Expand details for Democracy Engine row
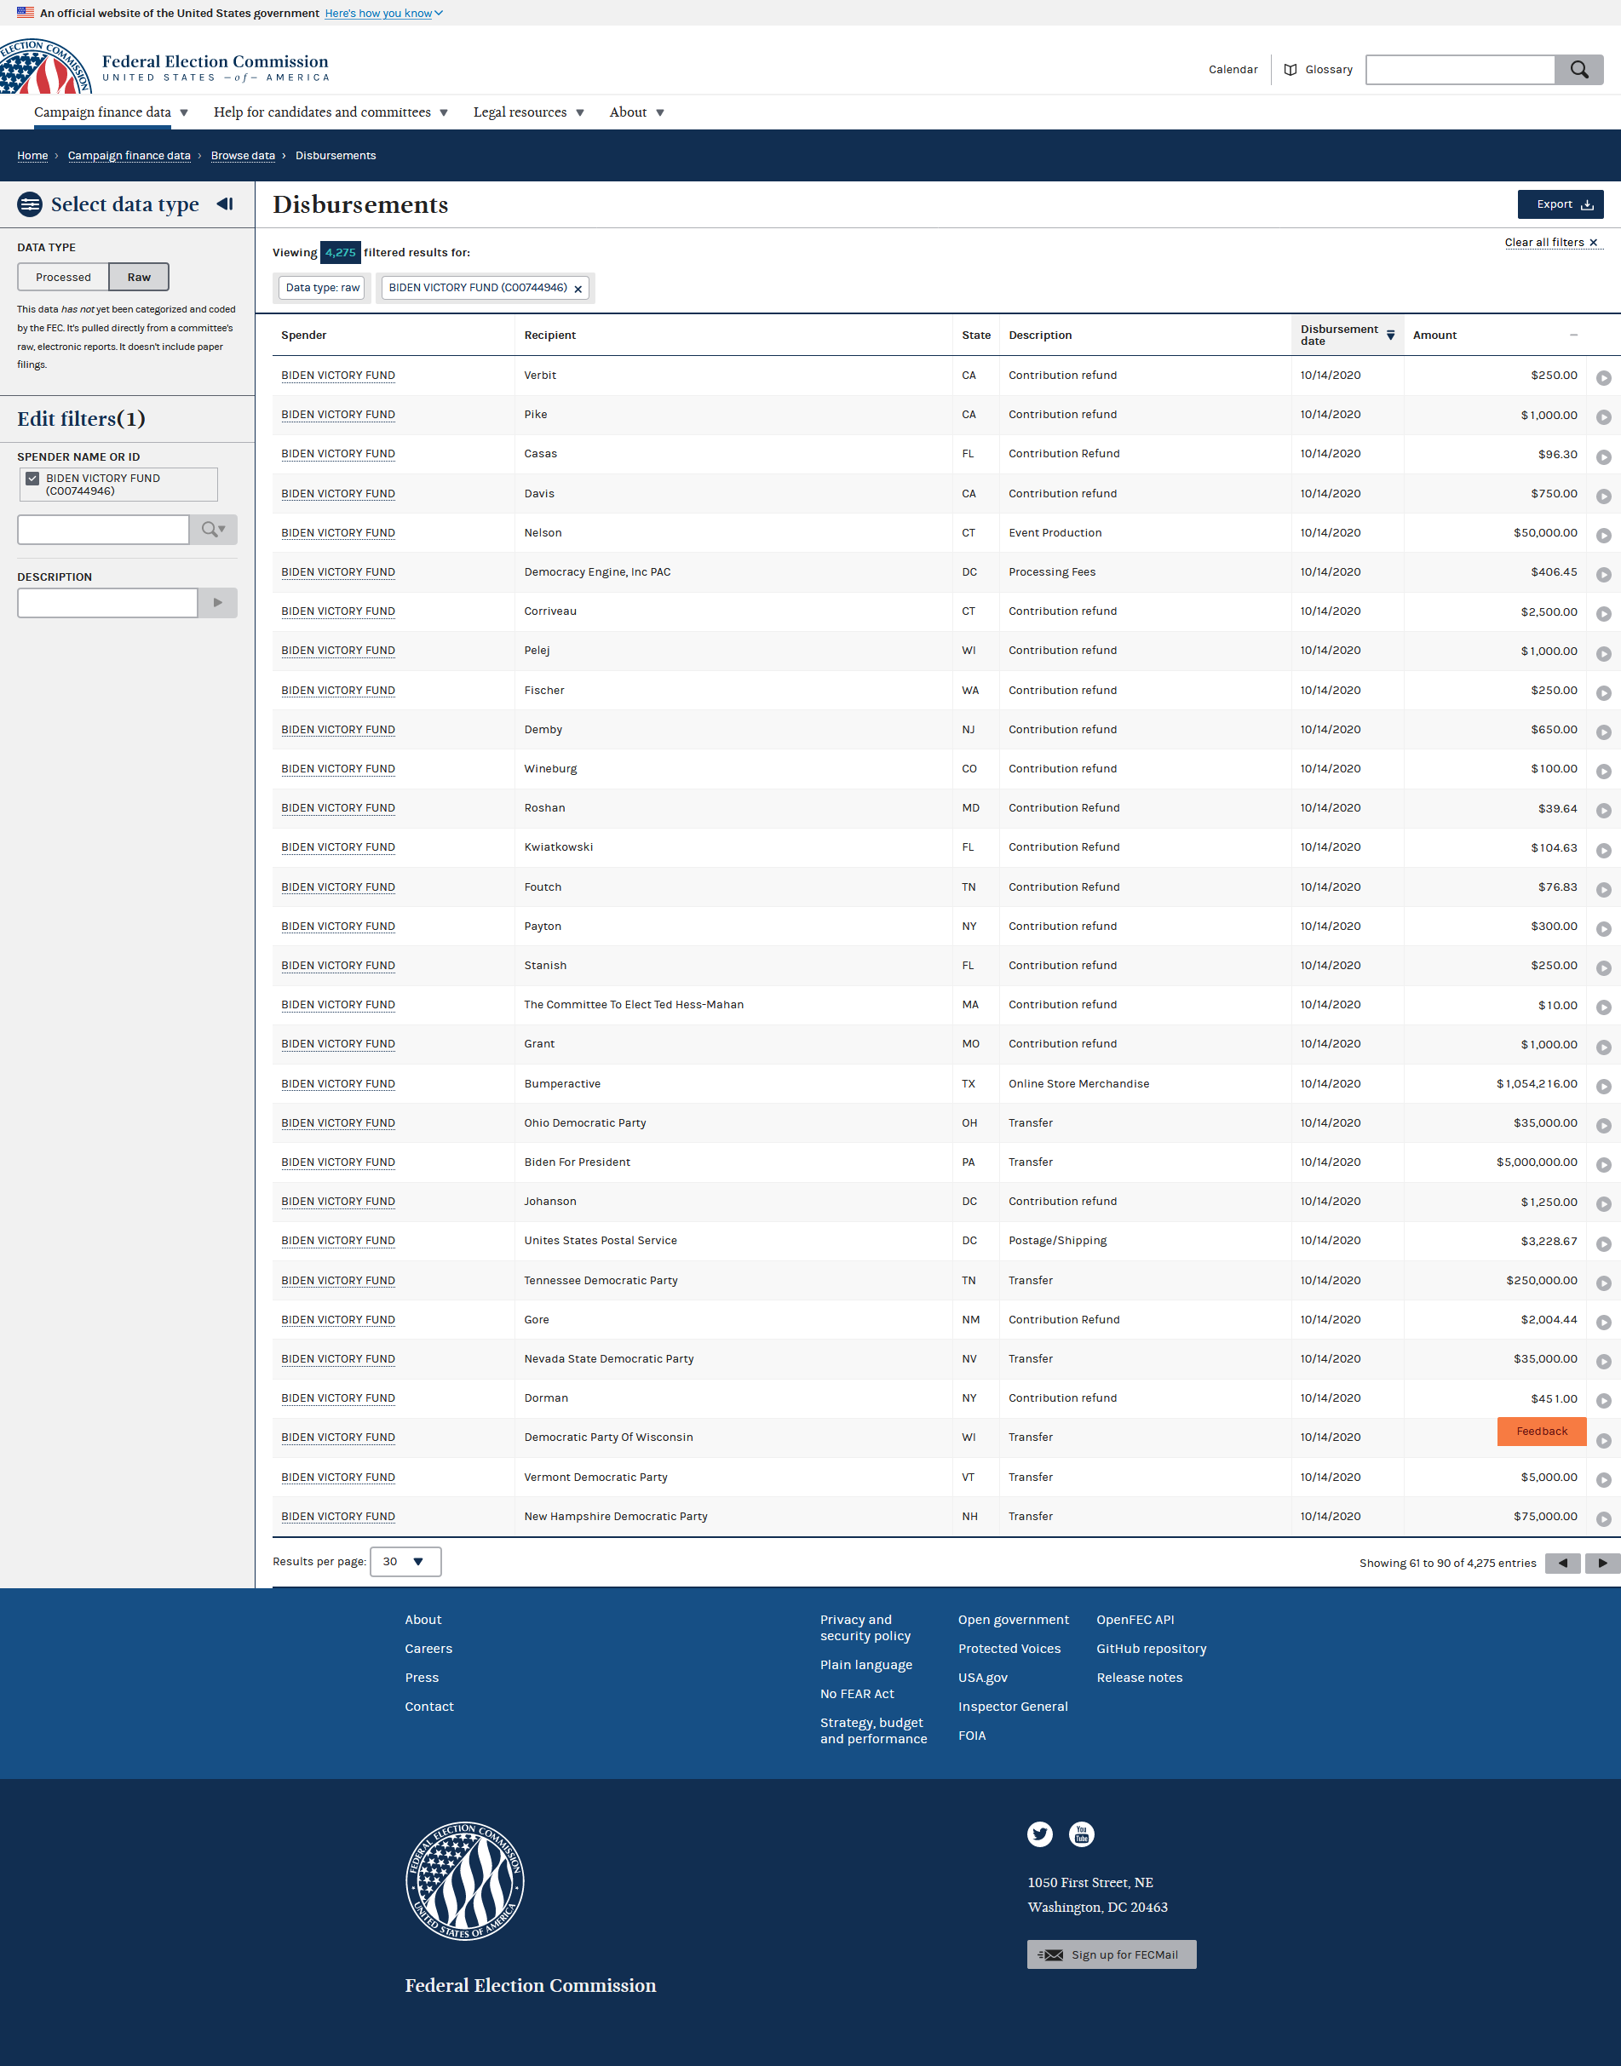 (x=1603, y=575)
